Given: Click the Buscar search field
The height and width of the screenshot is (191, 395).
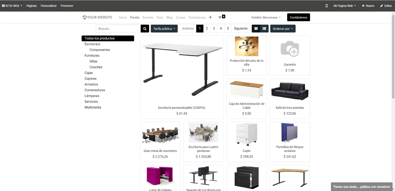Looking at the screenshot, I should point(118,29).
